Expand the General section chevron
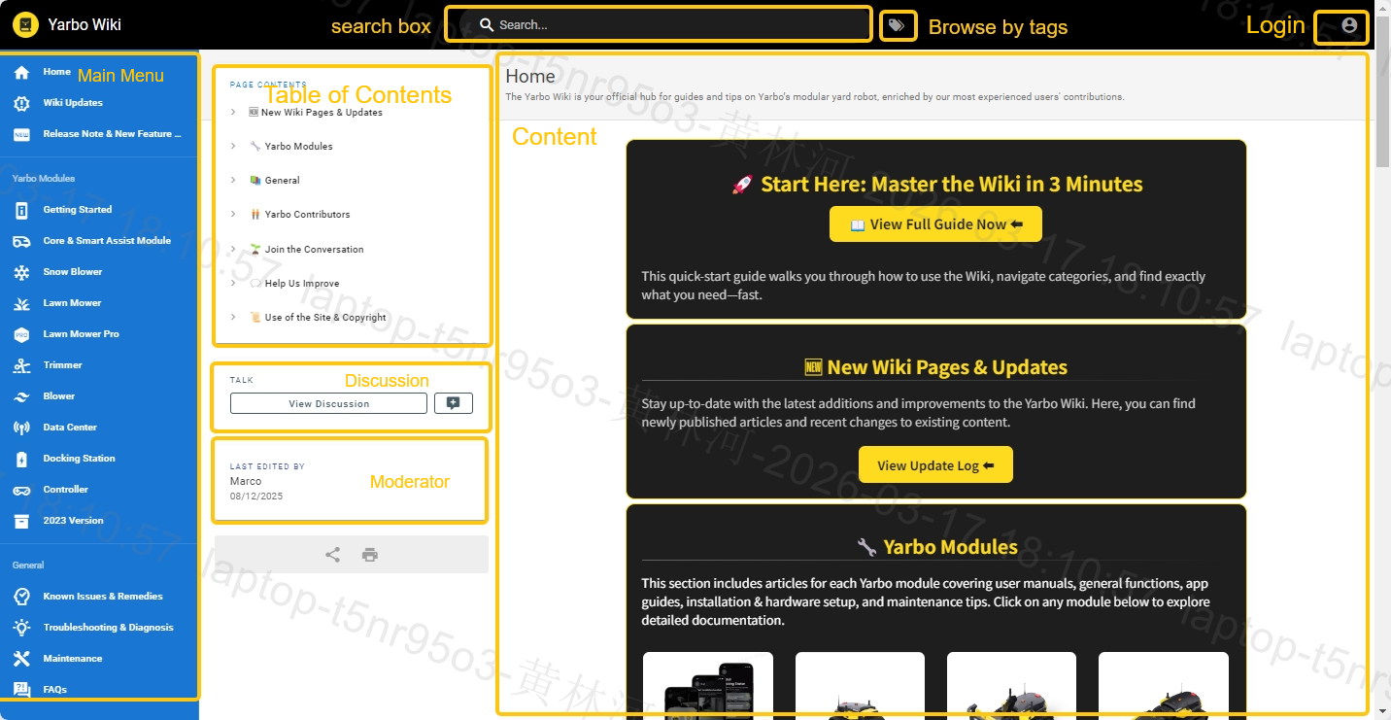The height and width of the screenshot is (720, 1391). point(234,181)
